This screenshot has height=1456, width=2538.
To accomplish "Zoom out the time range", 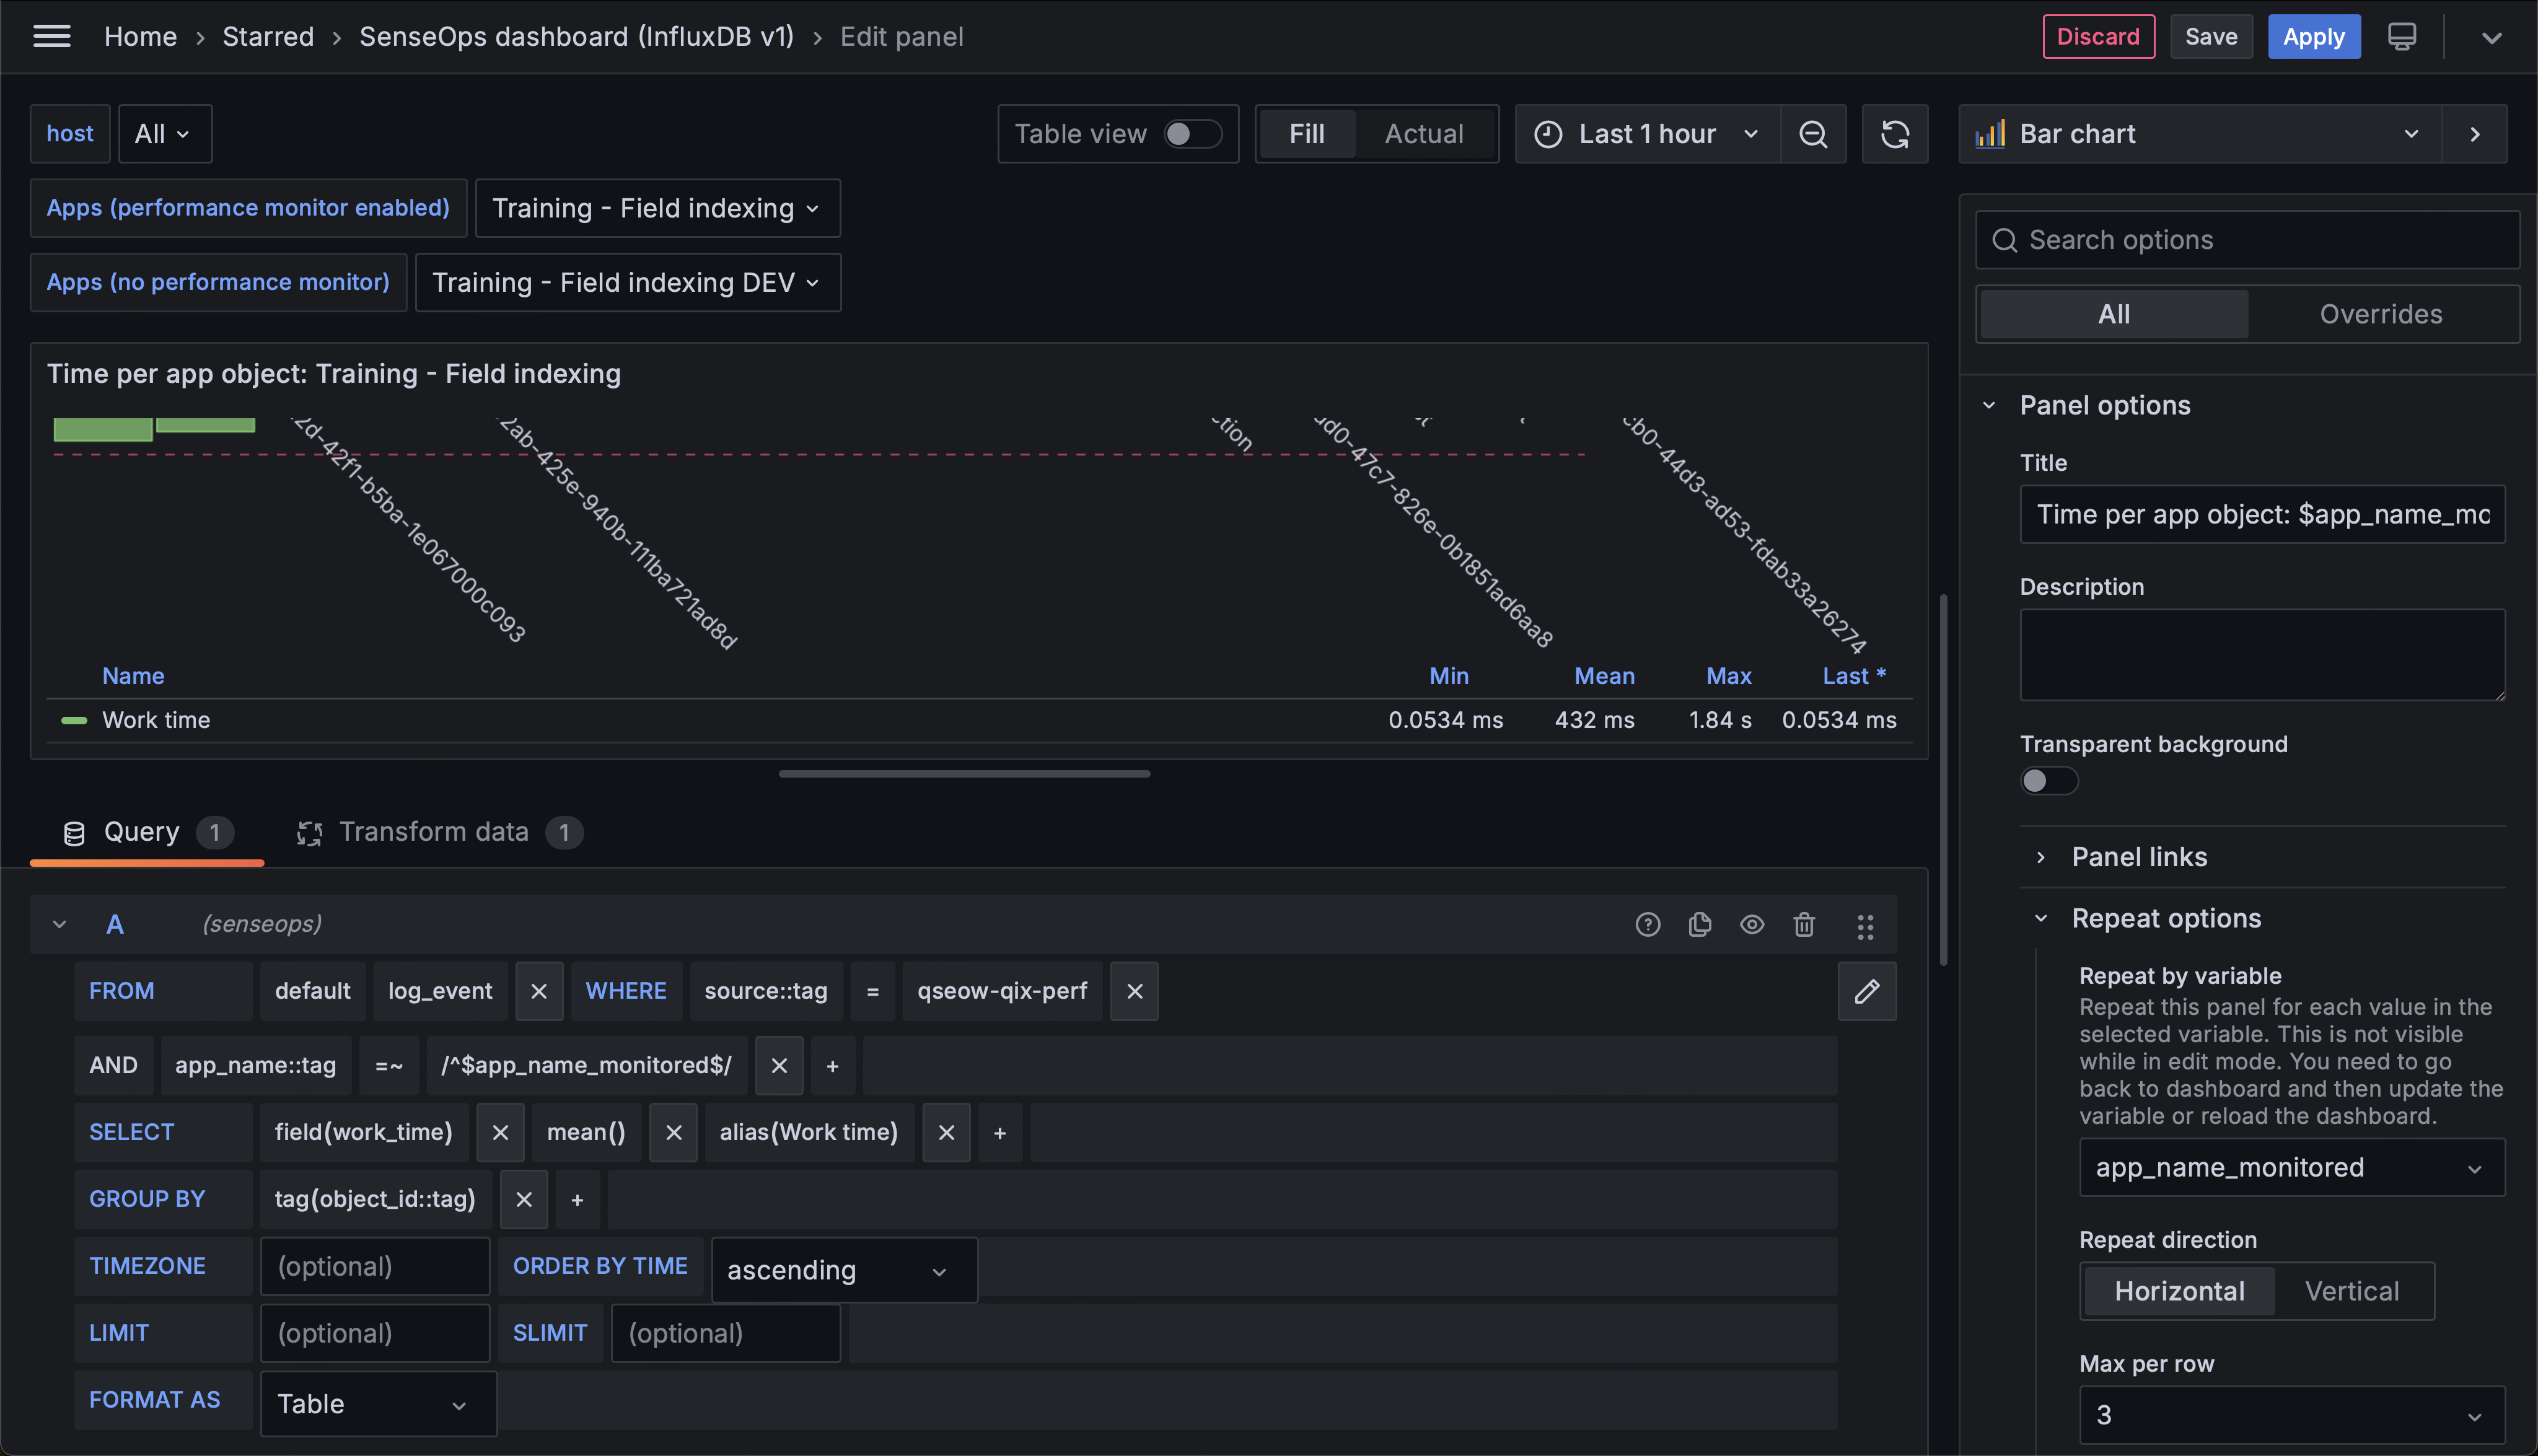I will (x=1814, y=133).
